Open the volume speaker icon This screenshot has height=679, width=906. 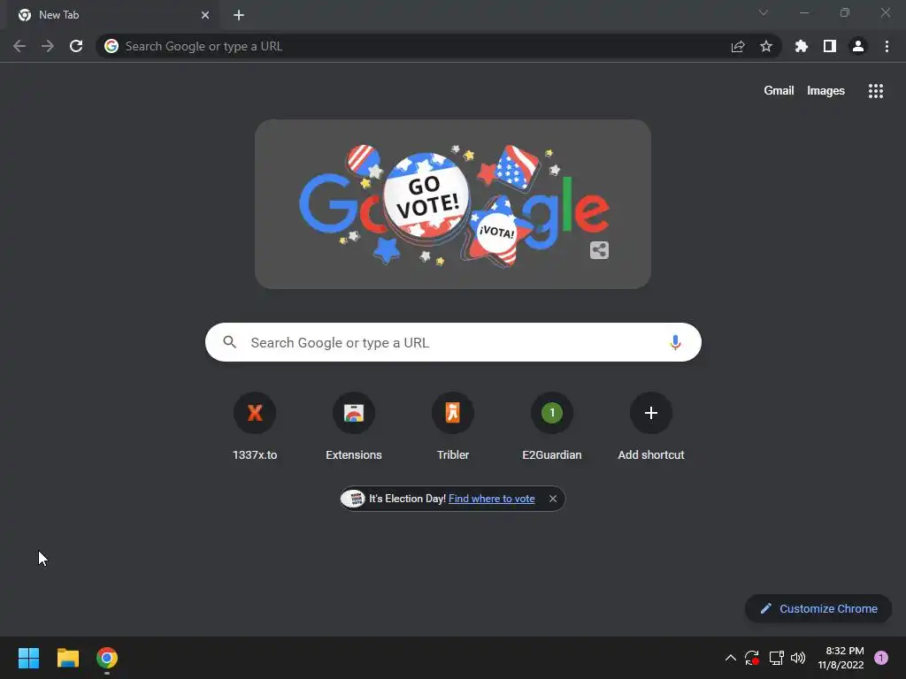tap(798, 658)
